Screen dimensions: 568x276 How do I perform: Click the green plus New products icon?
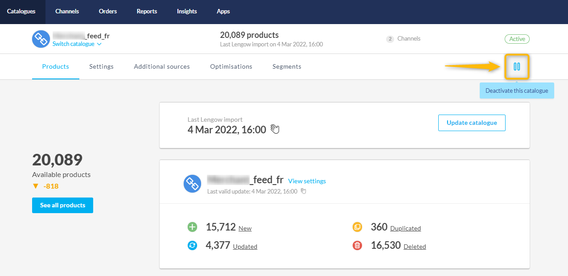pyautogui.click(x=192, y=227)
